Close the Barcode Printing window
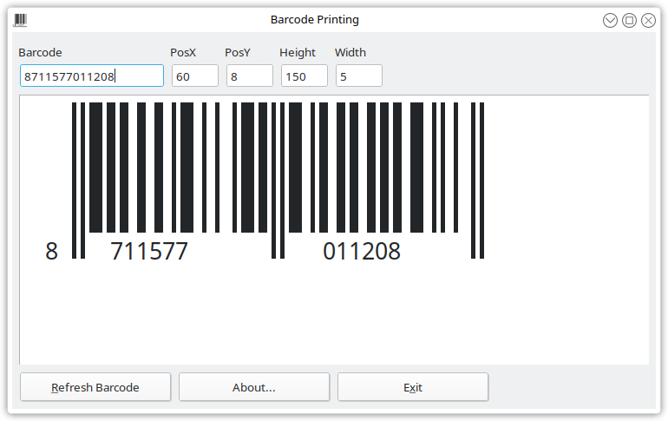 (x=648, y=20)
